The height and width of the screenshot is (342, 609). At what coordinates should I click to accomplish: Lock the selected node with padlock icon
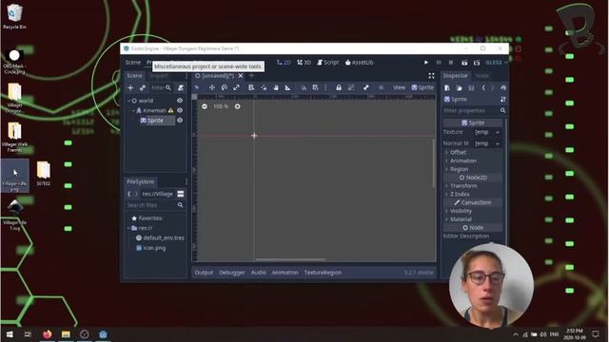(x=339, y=87)
